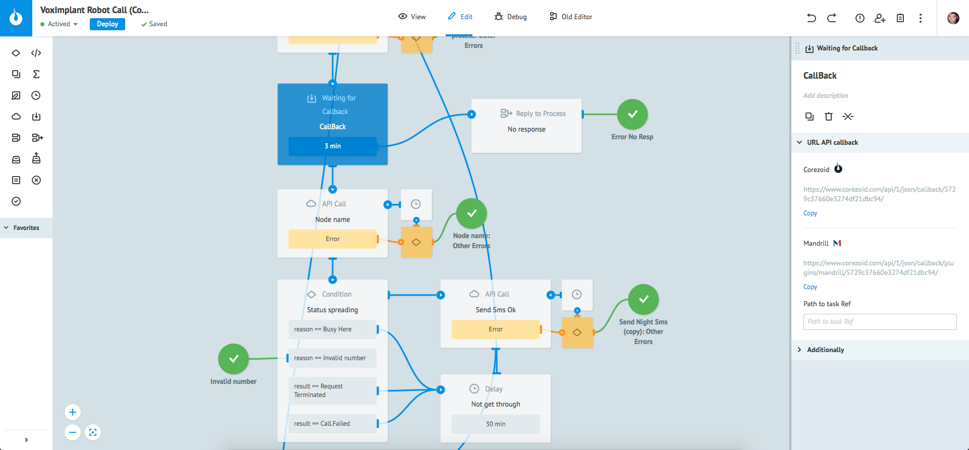
Task: Choose the Delay clock node in palette
Action: [x=36, y=95]
